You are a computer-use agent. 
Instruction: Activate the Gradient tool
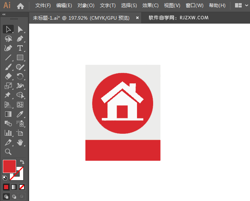point(8,114)
